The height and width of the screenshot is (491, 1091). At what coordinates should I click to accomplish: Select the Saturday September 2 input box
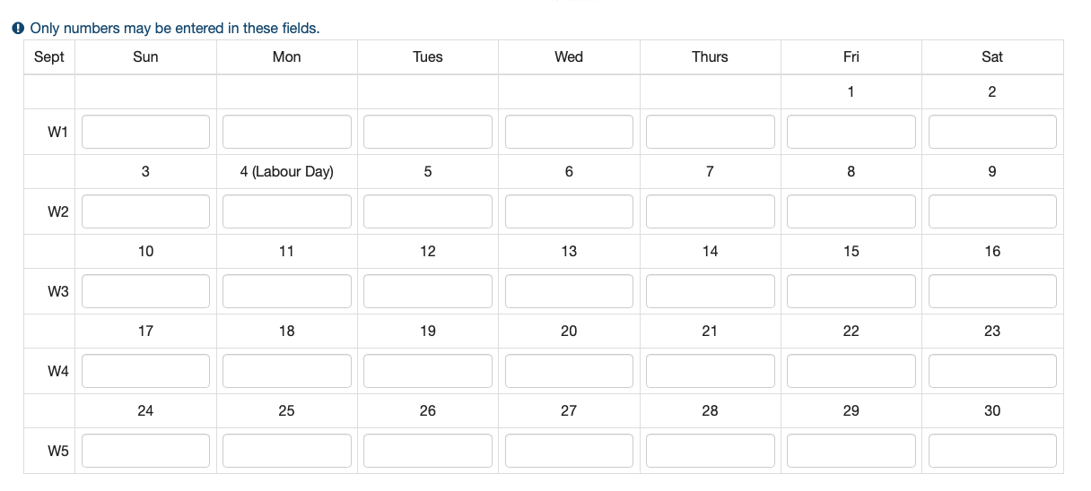991,132
